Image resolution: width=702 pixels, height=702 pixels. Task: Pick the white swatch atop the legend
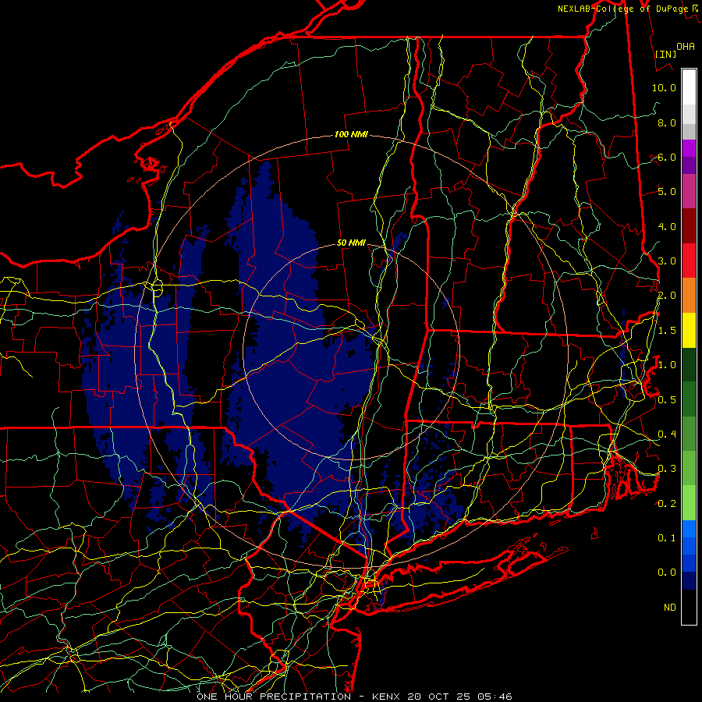point(689,87)
